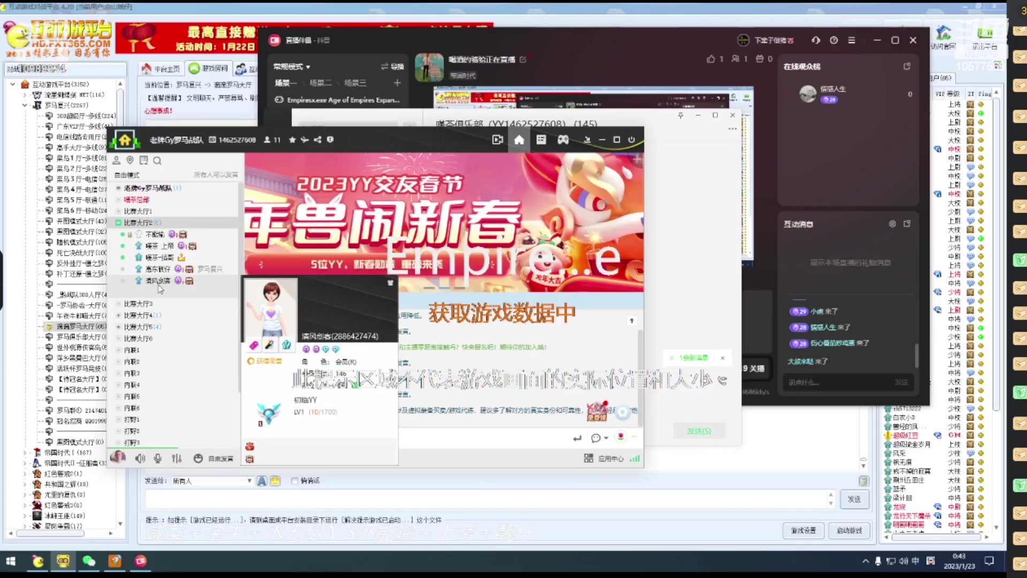Click the search magnifier icon in YY sidebar
This screenshot has width=1027, height=578.
[157, 161]
